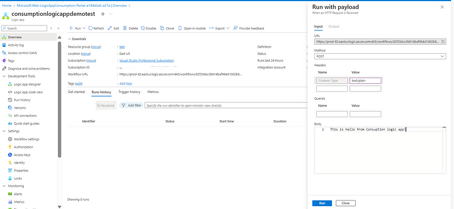Click the Edit pencil button

coord(113,28)
